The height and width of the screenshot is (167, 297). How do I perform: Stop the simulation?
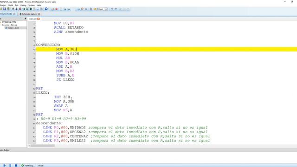click(x=16, y=166)
